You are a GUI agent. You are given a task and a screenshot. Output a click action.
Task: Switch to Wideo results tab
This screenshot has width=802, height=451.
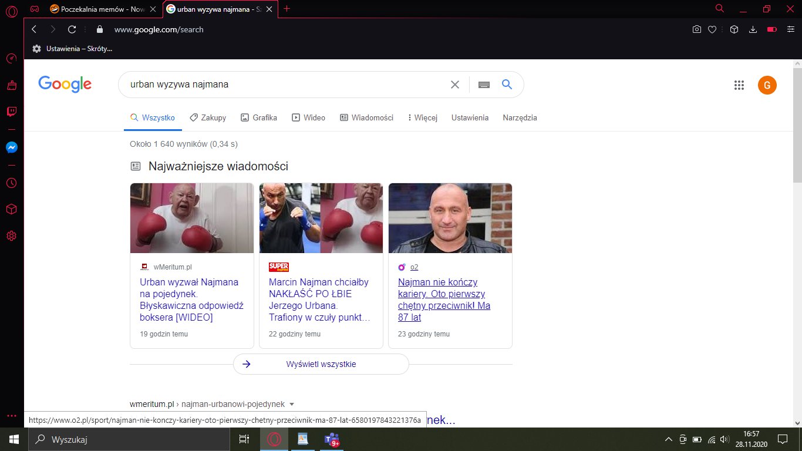[309, 117]
